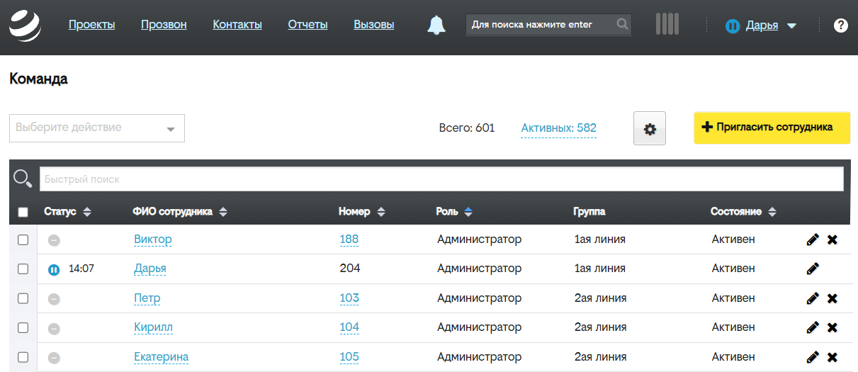Open employee Екатерина link
The image size is (858, 372).
point(162,357)
